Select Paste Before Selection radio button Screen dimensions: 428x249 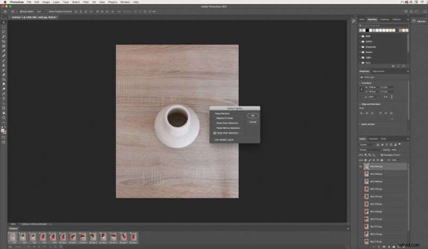pos(215,128)
